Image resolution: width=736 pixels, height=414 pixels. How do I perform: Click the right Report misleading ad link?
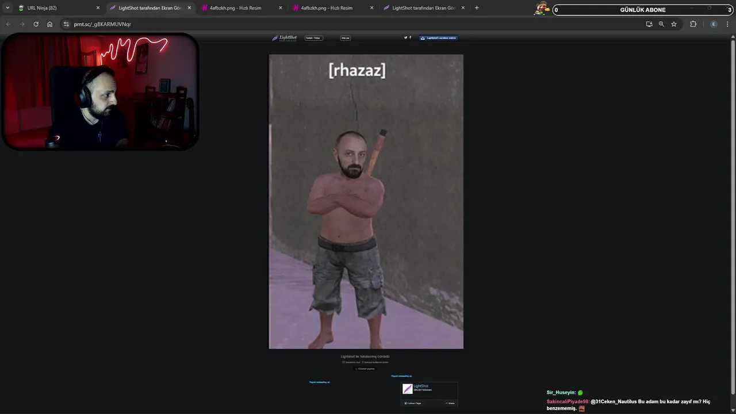[x=401, y=376]
